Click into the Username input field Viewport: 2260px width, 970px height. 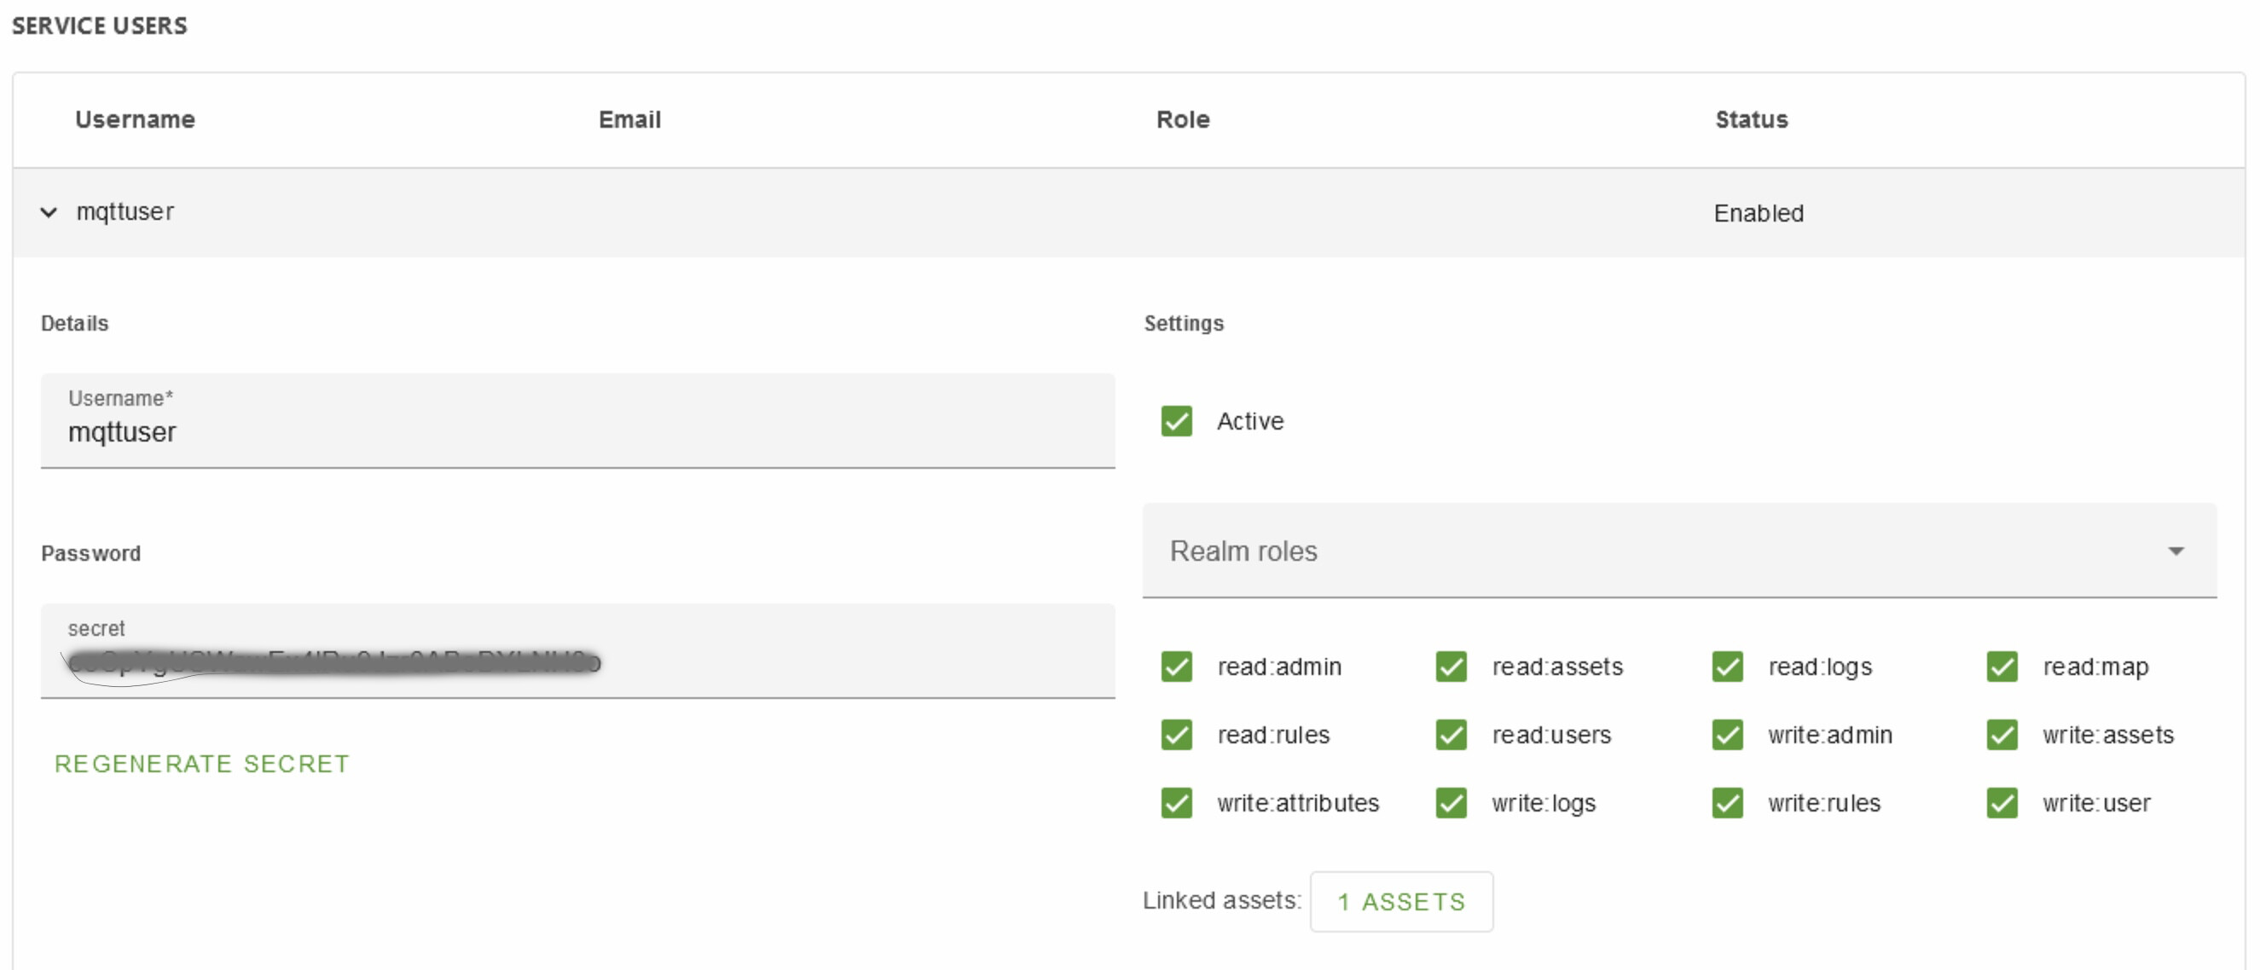(577, 431)
